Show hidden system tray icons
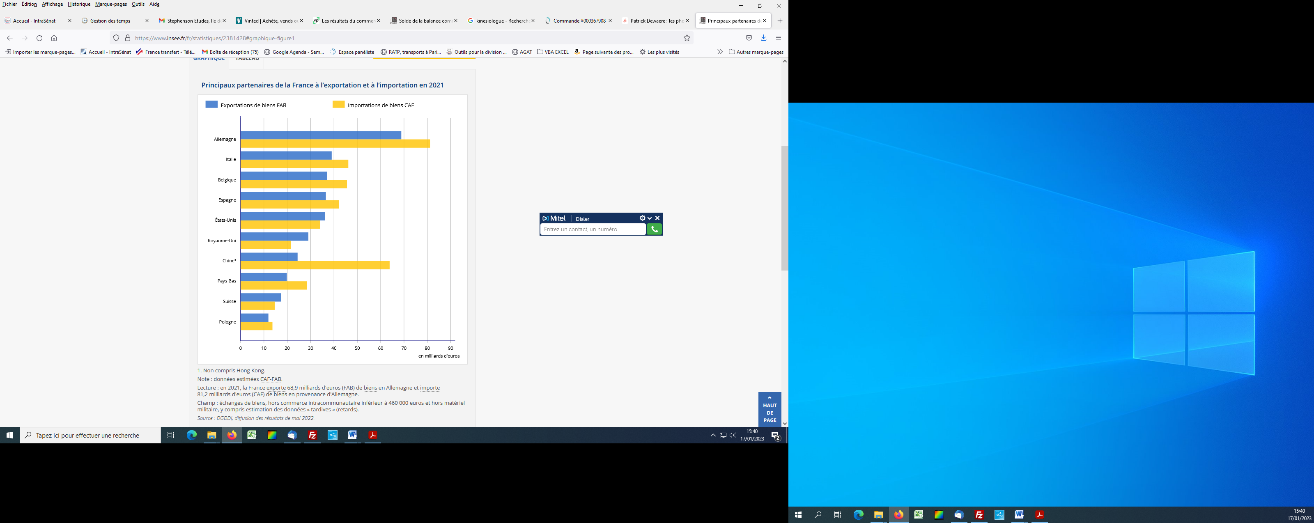Screen dimensions: 1314x523 click(712, 435)
